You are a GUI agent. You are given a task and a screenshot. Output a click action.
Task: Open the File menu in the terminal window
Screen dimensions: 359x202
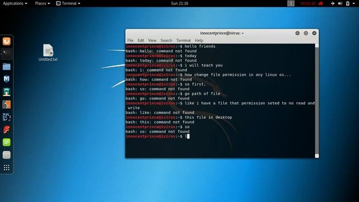130,40
